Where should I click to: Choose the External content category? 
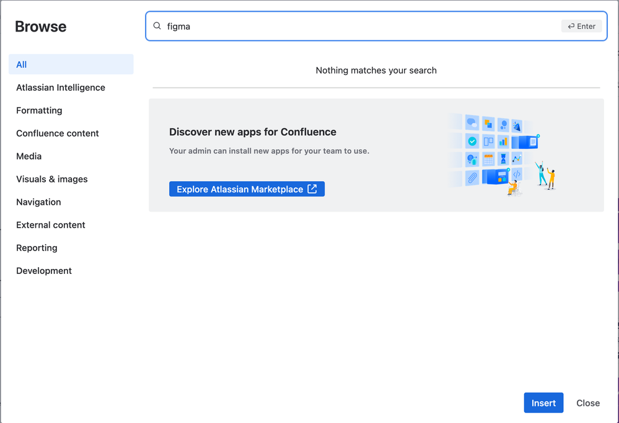tap(51, 225)
